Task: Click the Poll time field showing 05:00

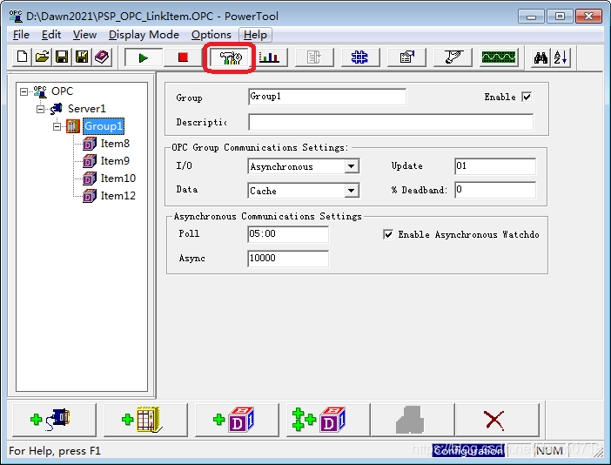Action: click(288, 234)
